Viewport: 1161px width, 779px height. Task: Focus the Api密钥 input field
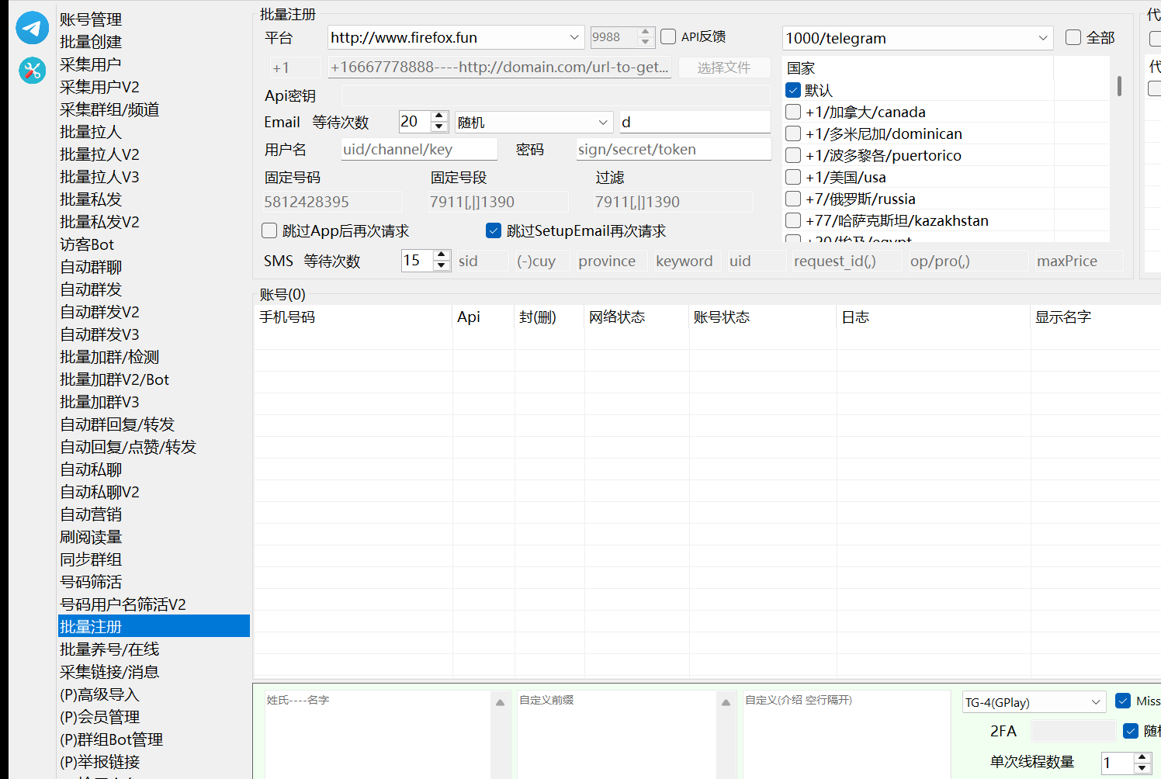(556, 95)
